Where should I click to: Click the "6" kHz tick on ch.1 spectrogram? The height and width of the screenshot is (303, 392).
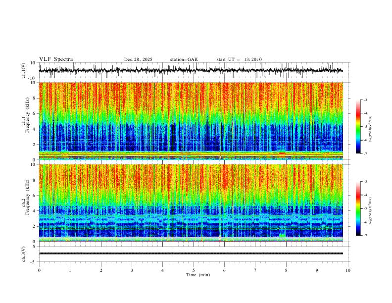point(34,113)
